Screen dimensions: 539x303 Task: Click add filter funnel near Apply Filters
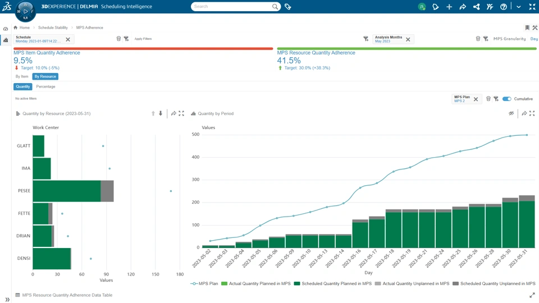point(126,39)
